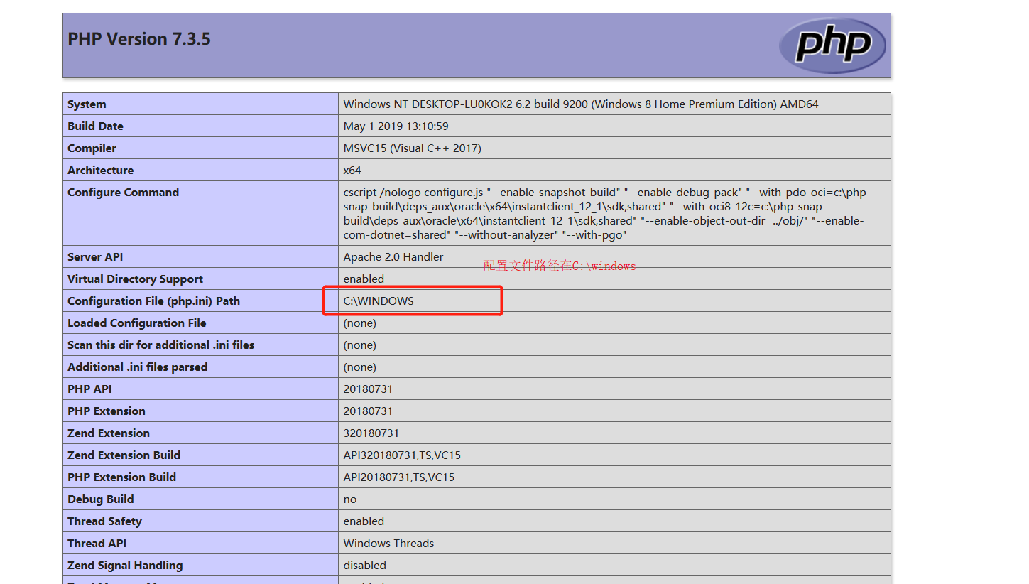Click the PHP API label

coord(89,389)
